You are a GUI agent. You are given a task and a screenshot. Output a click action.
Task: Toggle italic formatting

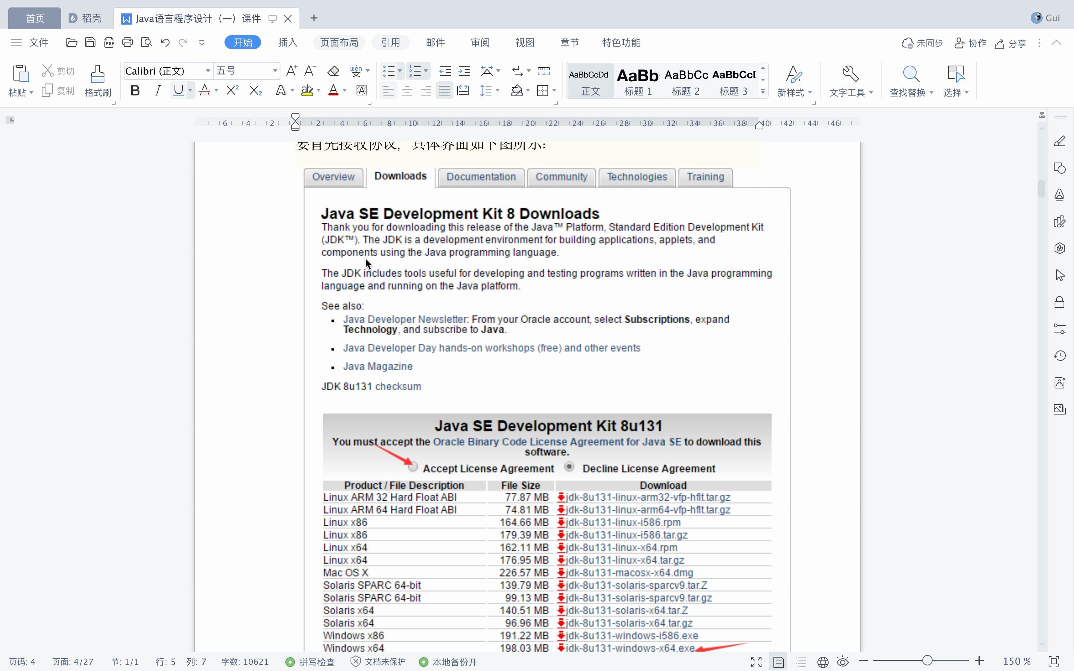(x=157, y=91)
